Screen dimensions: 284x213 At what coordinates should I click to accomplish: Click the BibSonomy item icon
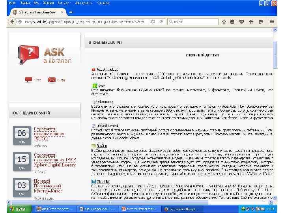coord(94,102)
